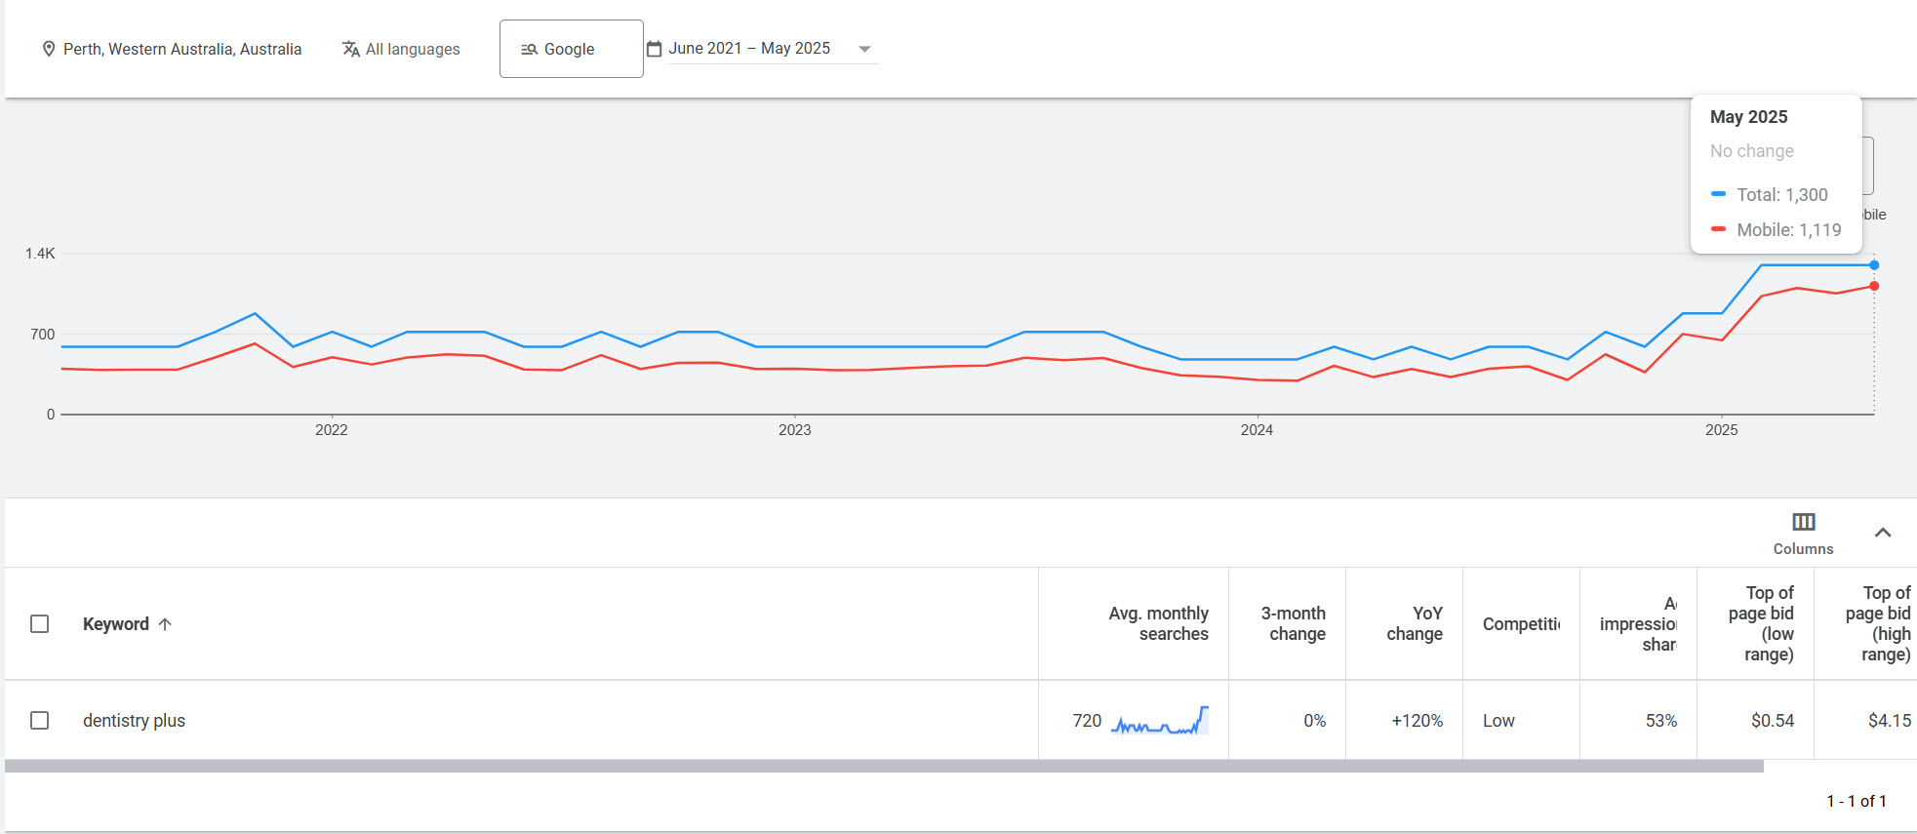Sort by YoY change column header
The height and width of the screenshot is (834, 1917).
pyautogui.click(x=1414, y=623)
